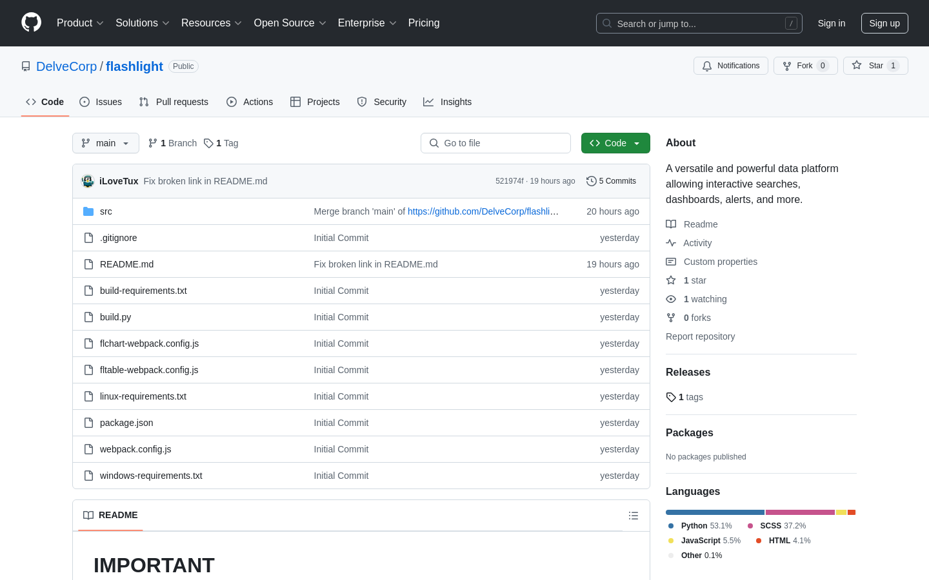Image resolution: width=929 pixels, height=580 pixels.
Task: Click the tag icon beside 1 Tag
Action: coord(208,143)
